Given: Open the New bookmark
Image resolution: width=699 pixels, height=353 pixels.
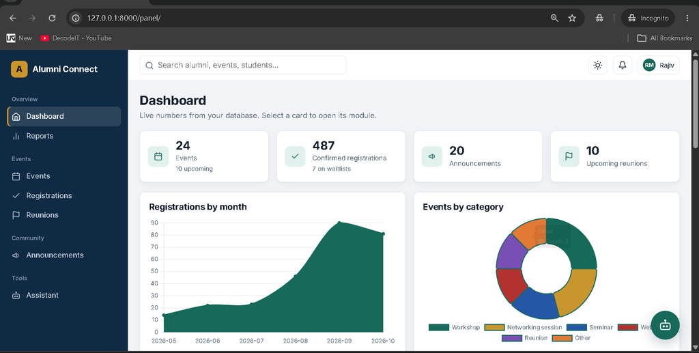Looking at the screenshot, I should 19,38.
